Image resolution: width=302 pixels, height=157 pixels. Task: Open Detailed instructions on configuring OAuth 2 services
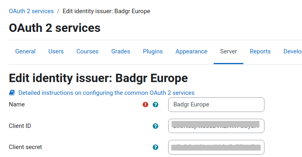pyautogui.click(x=106, y=93)
